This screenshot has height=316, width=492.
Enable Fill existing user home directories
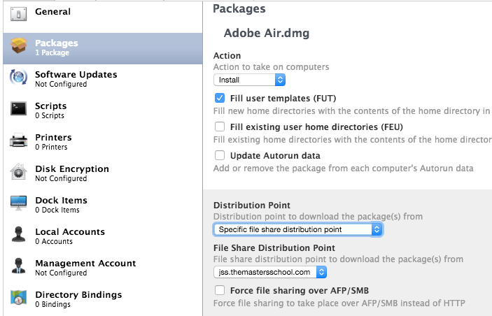pyautogui.click(x=220, y=127)
